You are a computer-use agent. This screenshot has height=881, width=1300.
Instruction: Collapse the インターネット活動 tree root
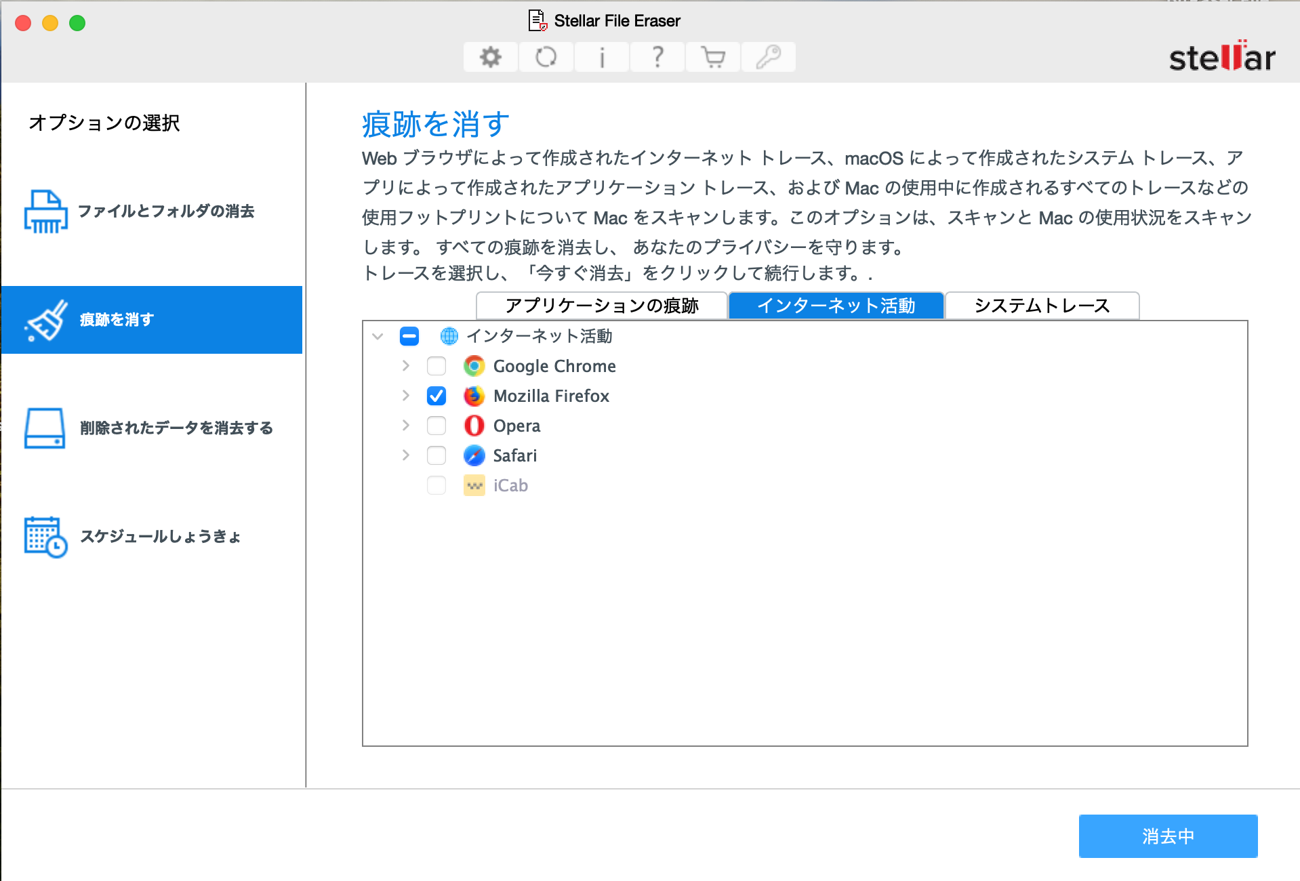pyautogui.click(x=378, y=336)
